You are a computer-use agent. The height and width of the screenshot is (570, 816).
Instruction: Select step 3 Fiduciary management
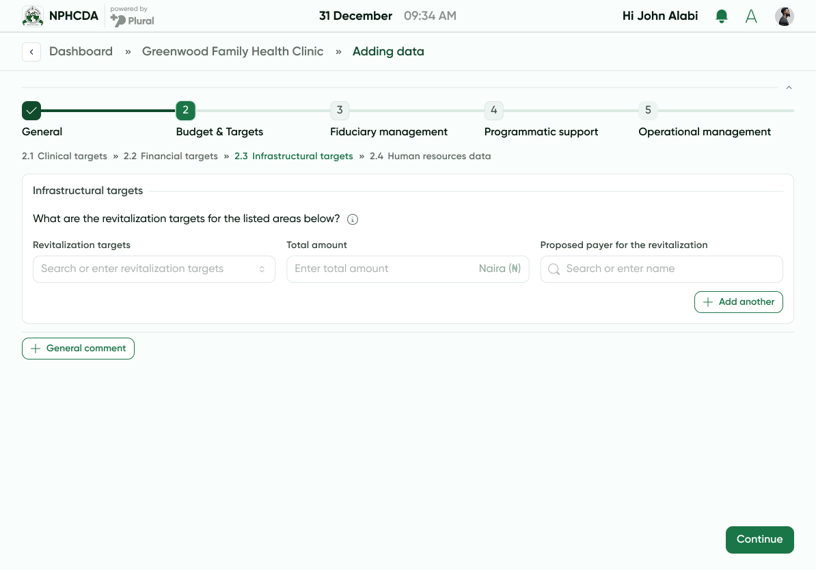(x=339, y=110)
